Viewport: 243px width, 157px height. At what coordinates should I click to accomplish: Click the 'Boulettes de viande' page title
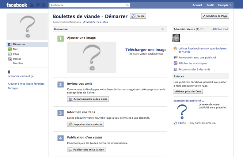tap(76, 16)
